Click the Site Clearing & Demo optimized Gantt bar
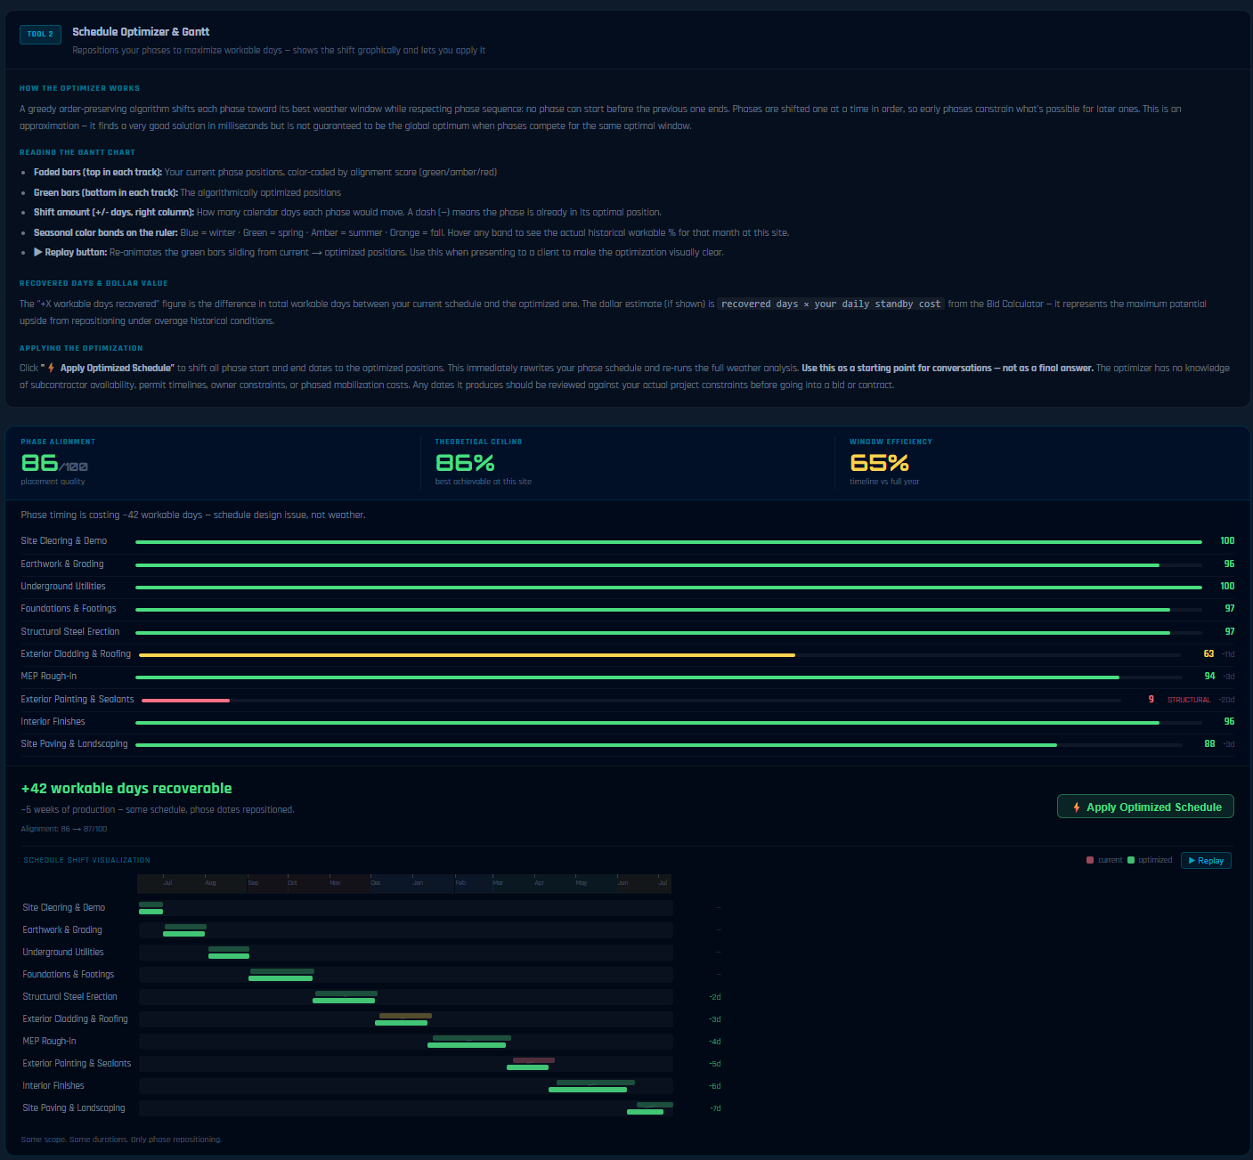Viewport: 1253px width, 1160px height. tap(151, 912)
